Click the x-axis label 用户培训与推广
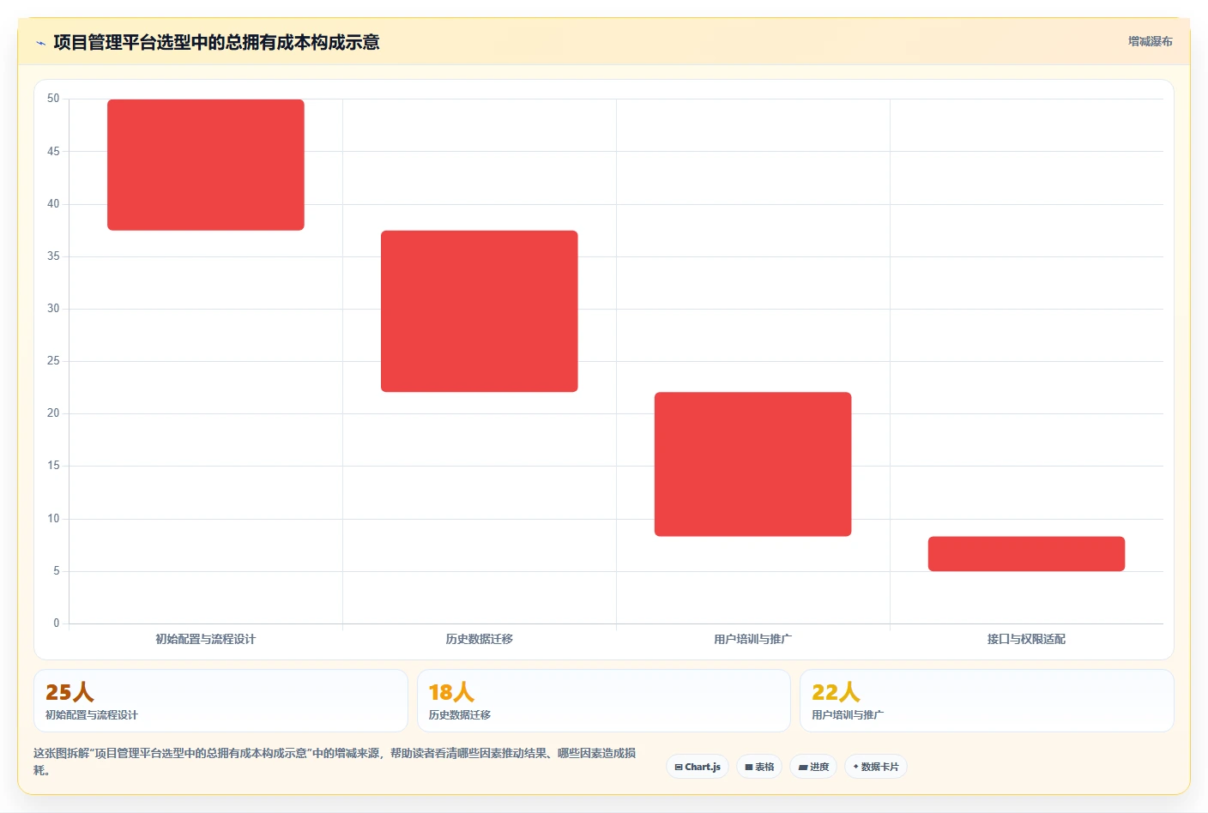This screenshot has height=813, width=1208. click(753, 639)
